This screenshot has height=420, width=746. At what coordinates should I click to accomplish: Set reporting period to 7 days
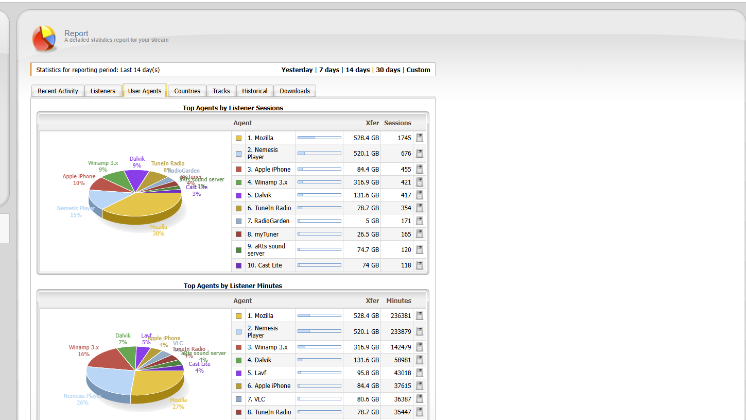pos(329,70)
